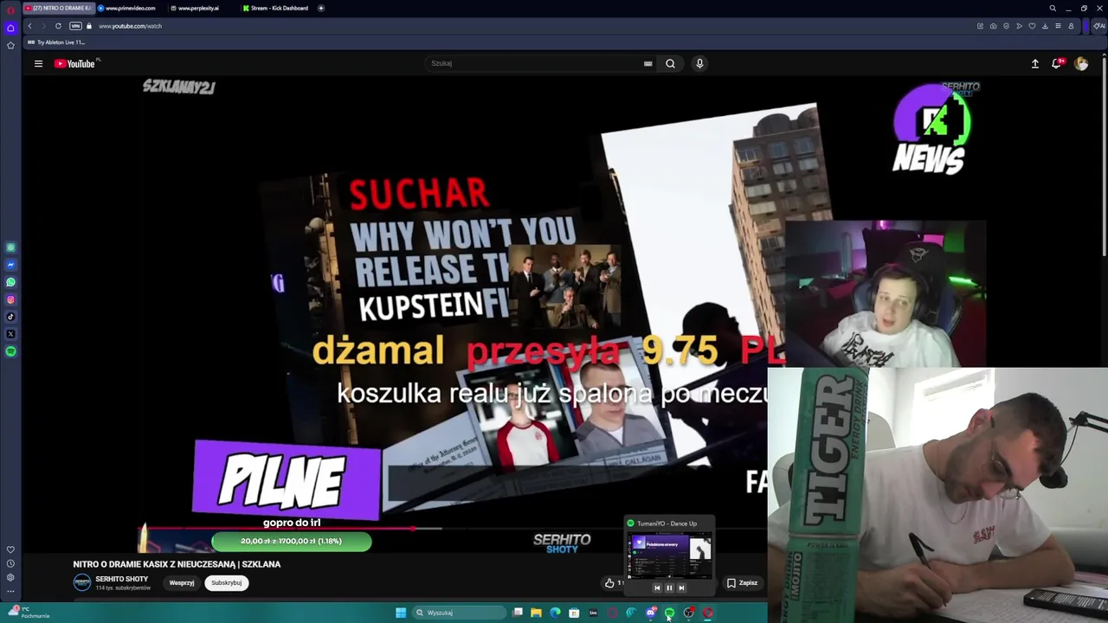Open the taskbar weather widget
This screenshot has width=1108, height=623.
[x=29, y=613]
